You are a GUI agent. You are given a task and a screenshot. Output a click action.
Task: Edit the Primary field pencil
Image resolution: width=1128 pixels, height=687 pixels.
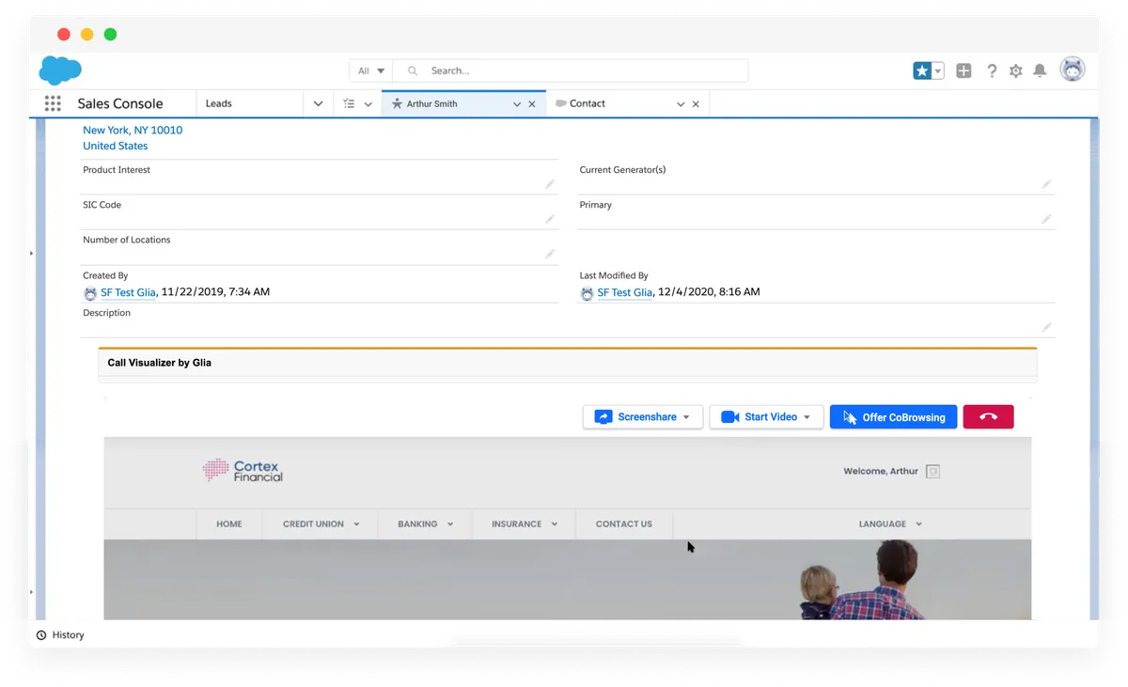1046,219
